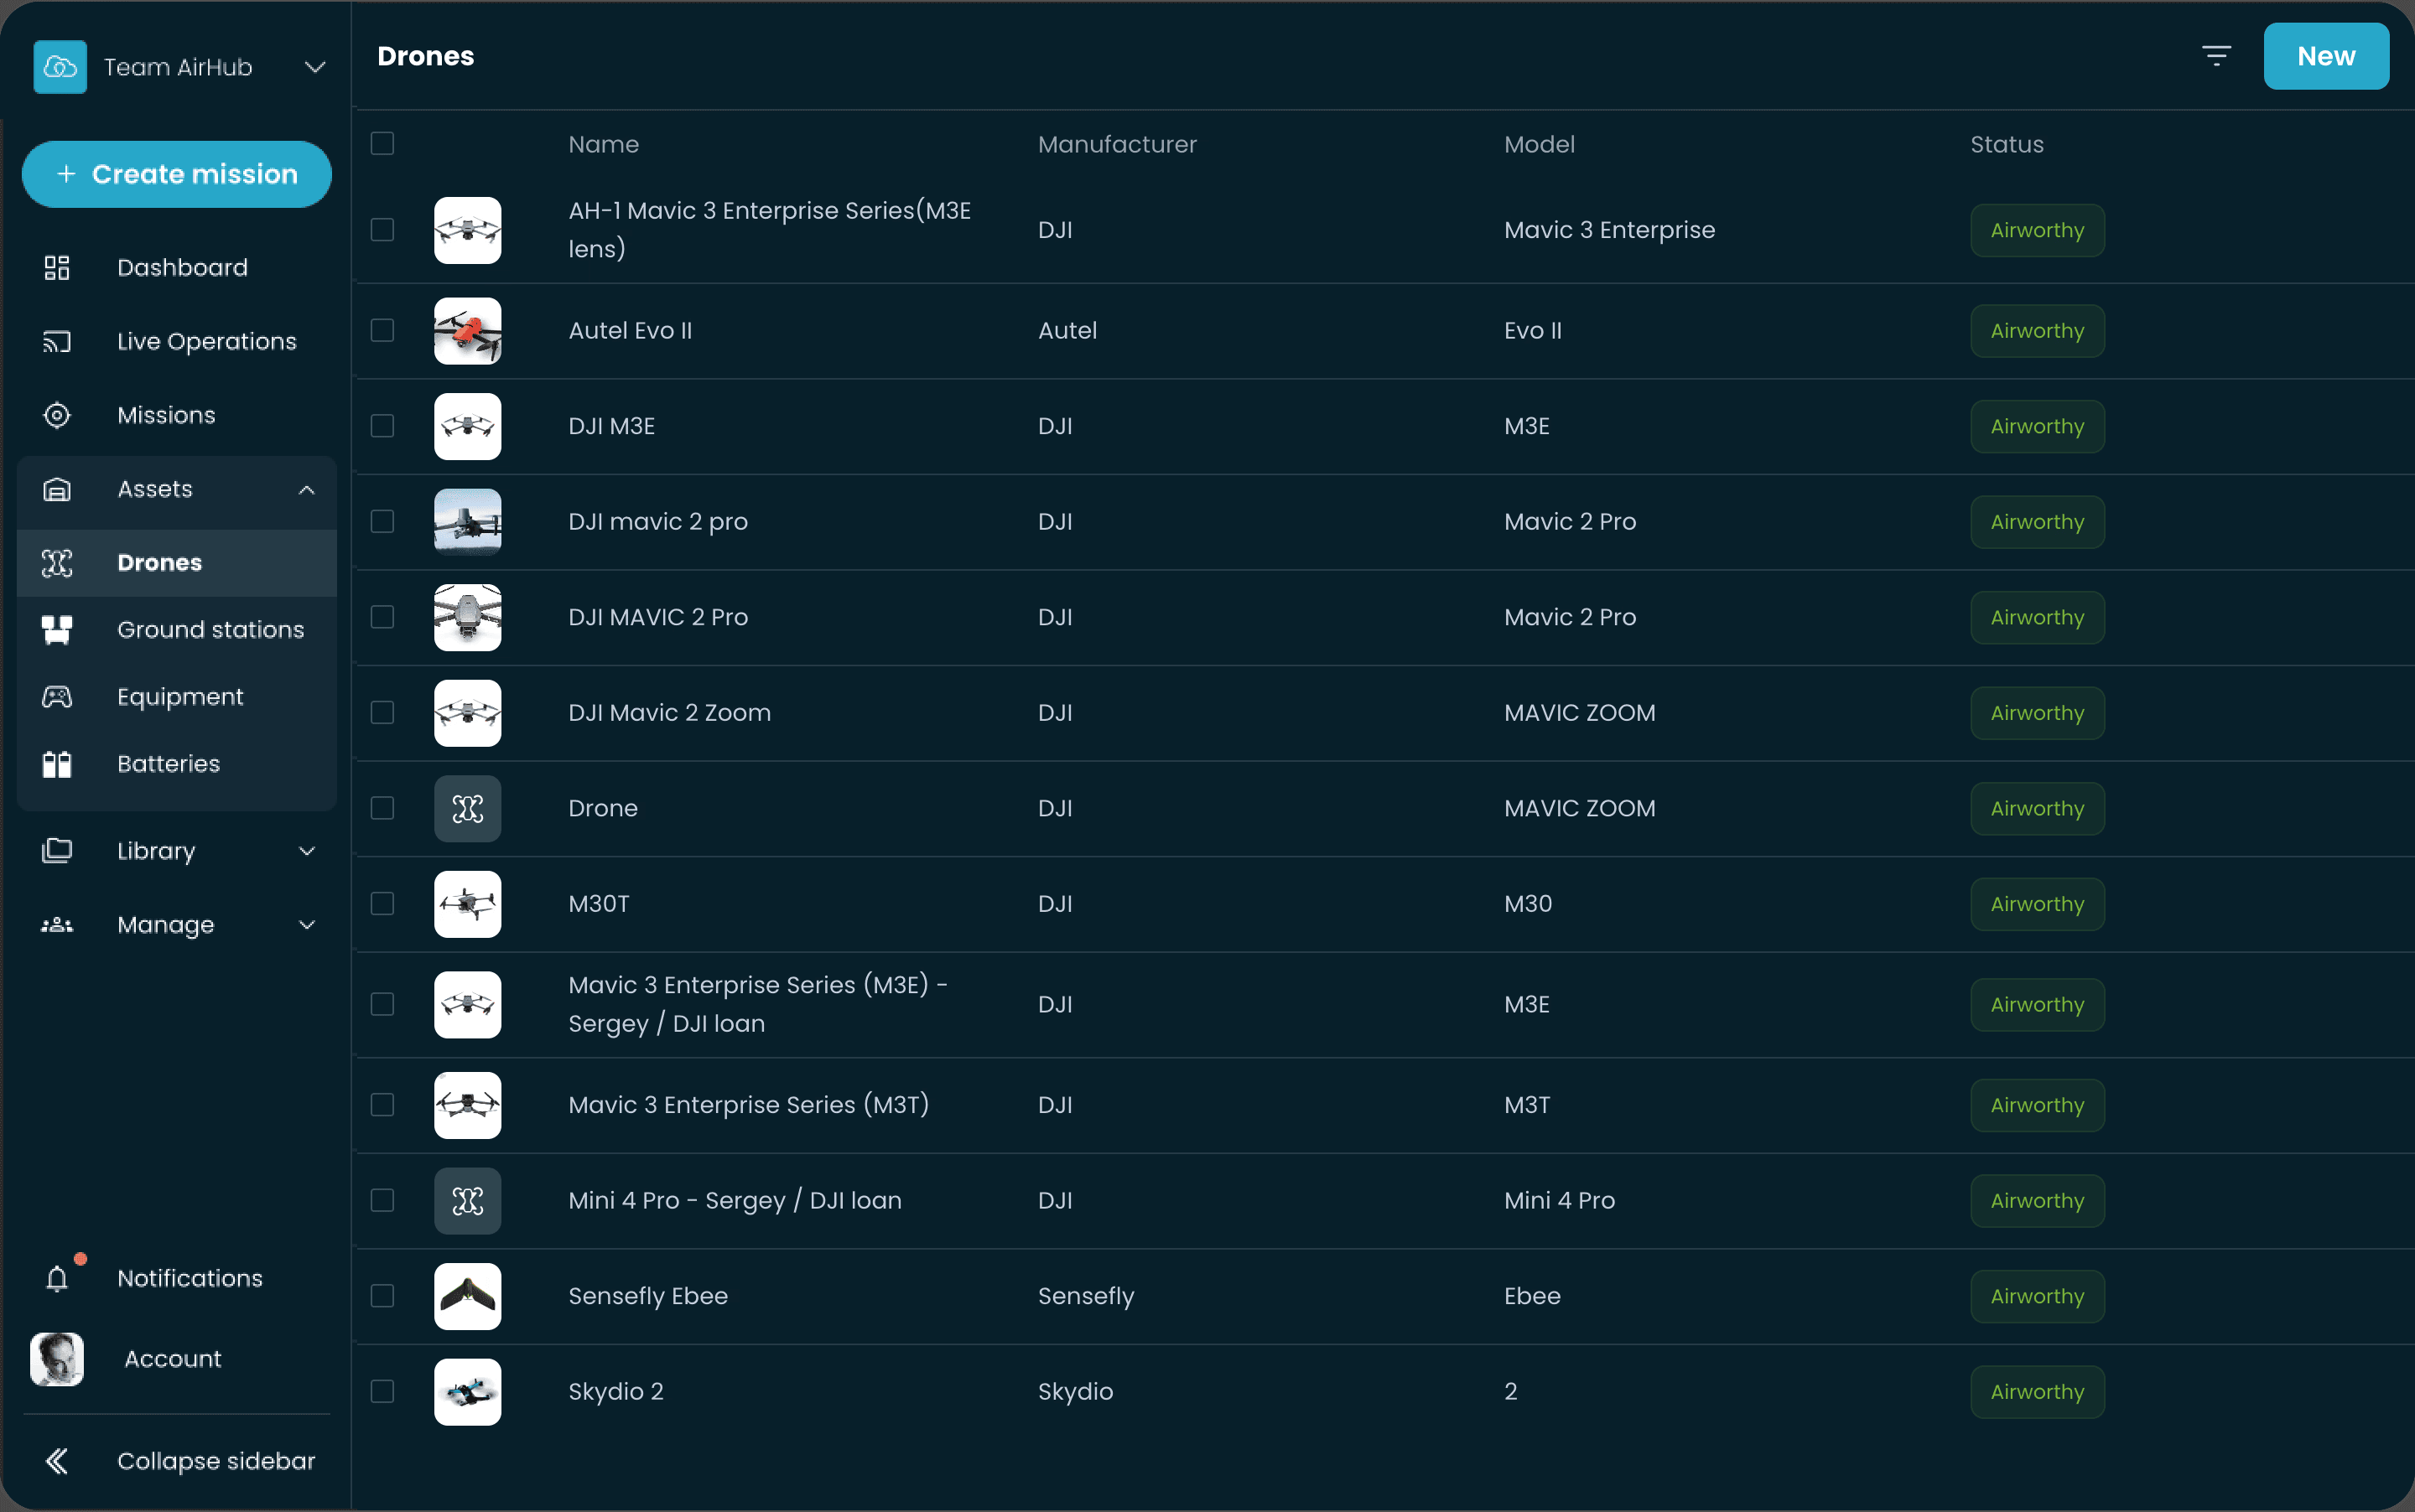Click the Batteries icon in sidebar

pos(57,764)
